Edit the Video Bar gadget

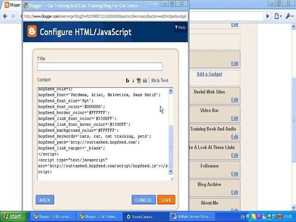(234, 118)
